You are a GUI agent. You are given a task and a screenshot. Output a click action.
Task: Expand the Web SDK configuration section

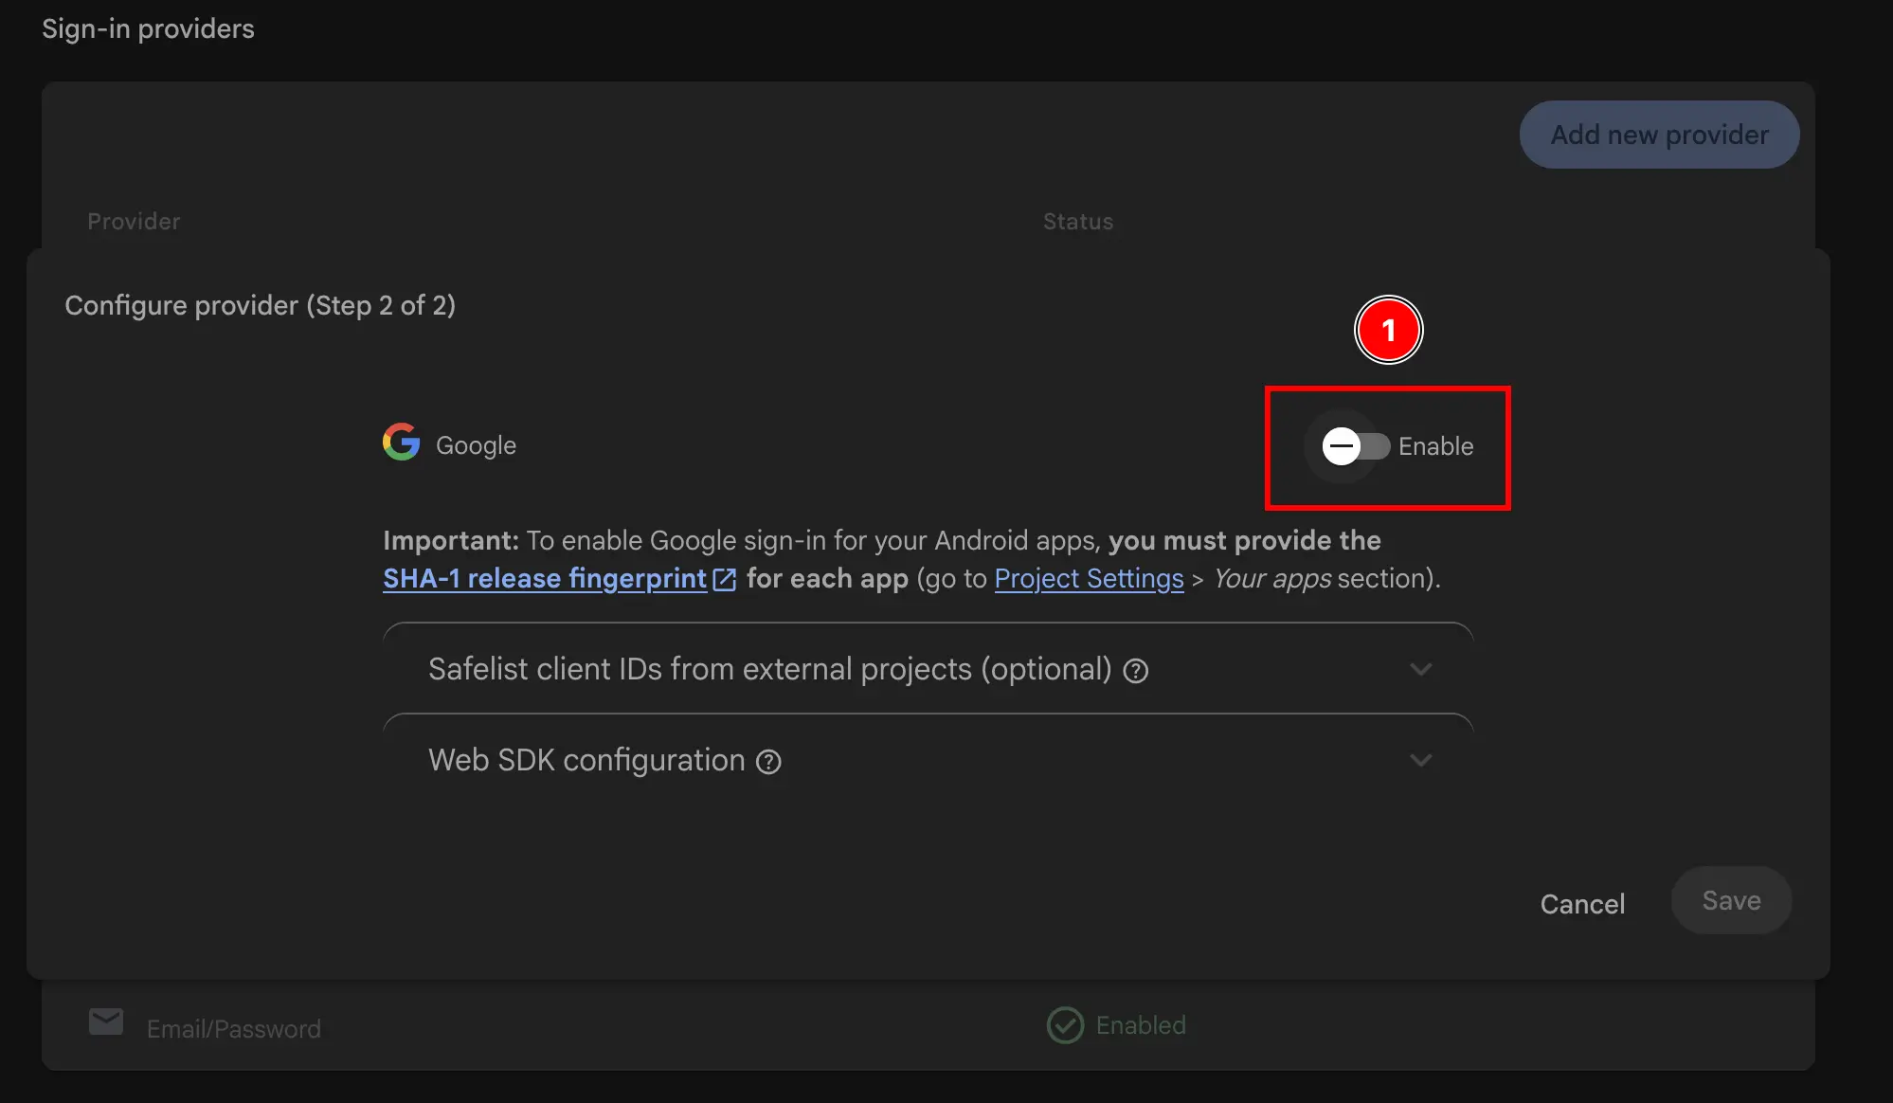click(x=1420, y=760)
